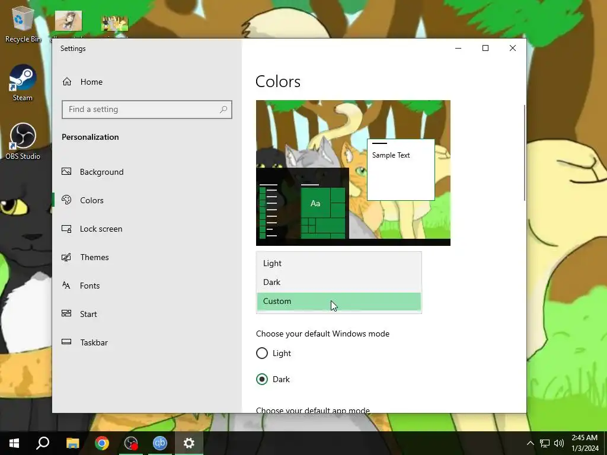Click the Sample Text preview box
Image resolution: width=607 pixels, height=455 pixels.
coord(401,169)
